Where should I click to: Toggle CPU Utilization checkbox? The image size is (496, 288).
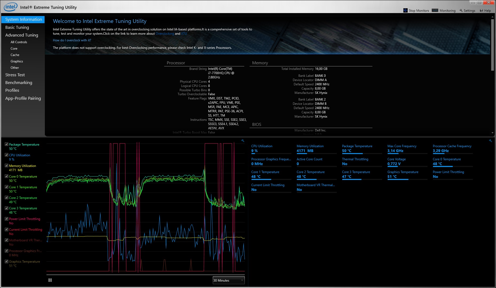7,155
